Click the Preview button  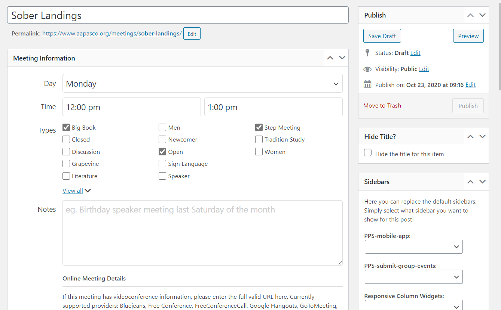tap(468, 36)
